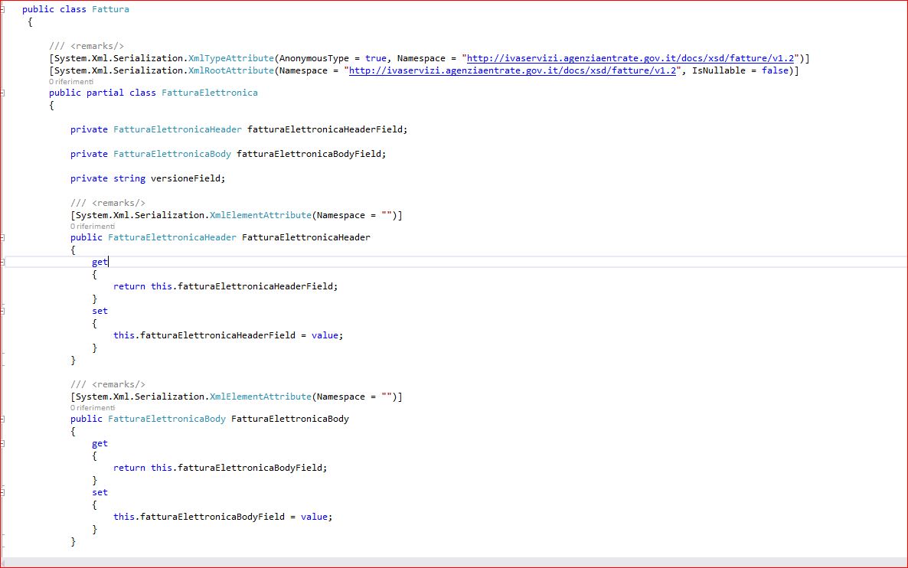Click 'this.fatturaElettronicaHeaderField = value;' statement
Viewport: 908px width, 568px height.
click(228, 335)
